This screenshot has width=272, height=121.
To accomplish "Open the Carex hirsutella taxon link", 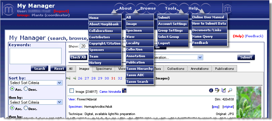I will pos(110,92).
